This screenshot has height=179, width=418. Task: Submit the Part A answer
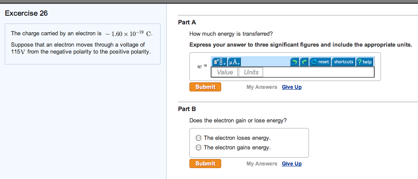point(205,87)
